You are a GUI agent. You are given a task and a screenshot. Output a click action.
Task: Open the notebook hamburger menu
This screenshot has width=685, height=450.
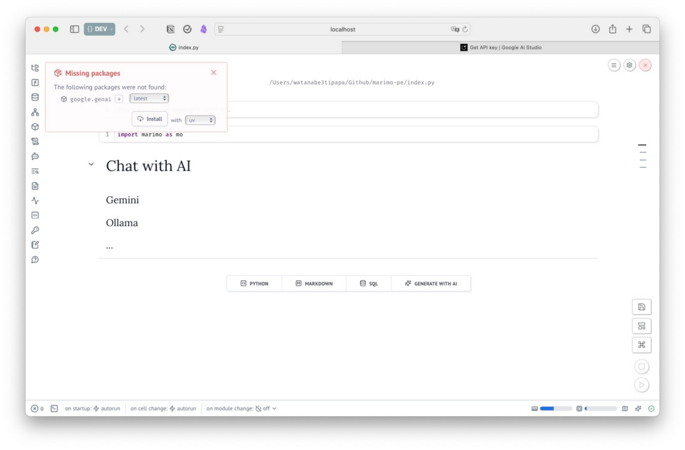(x=614, y=65)
